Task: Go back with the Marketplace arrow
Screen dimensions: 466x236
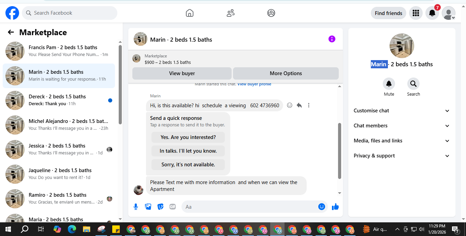Action: [11, 32]
